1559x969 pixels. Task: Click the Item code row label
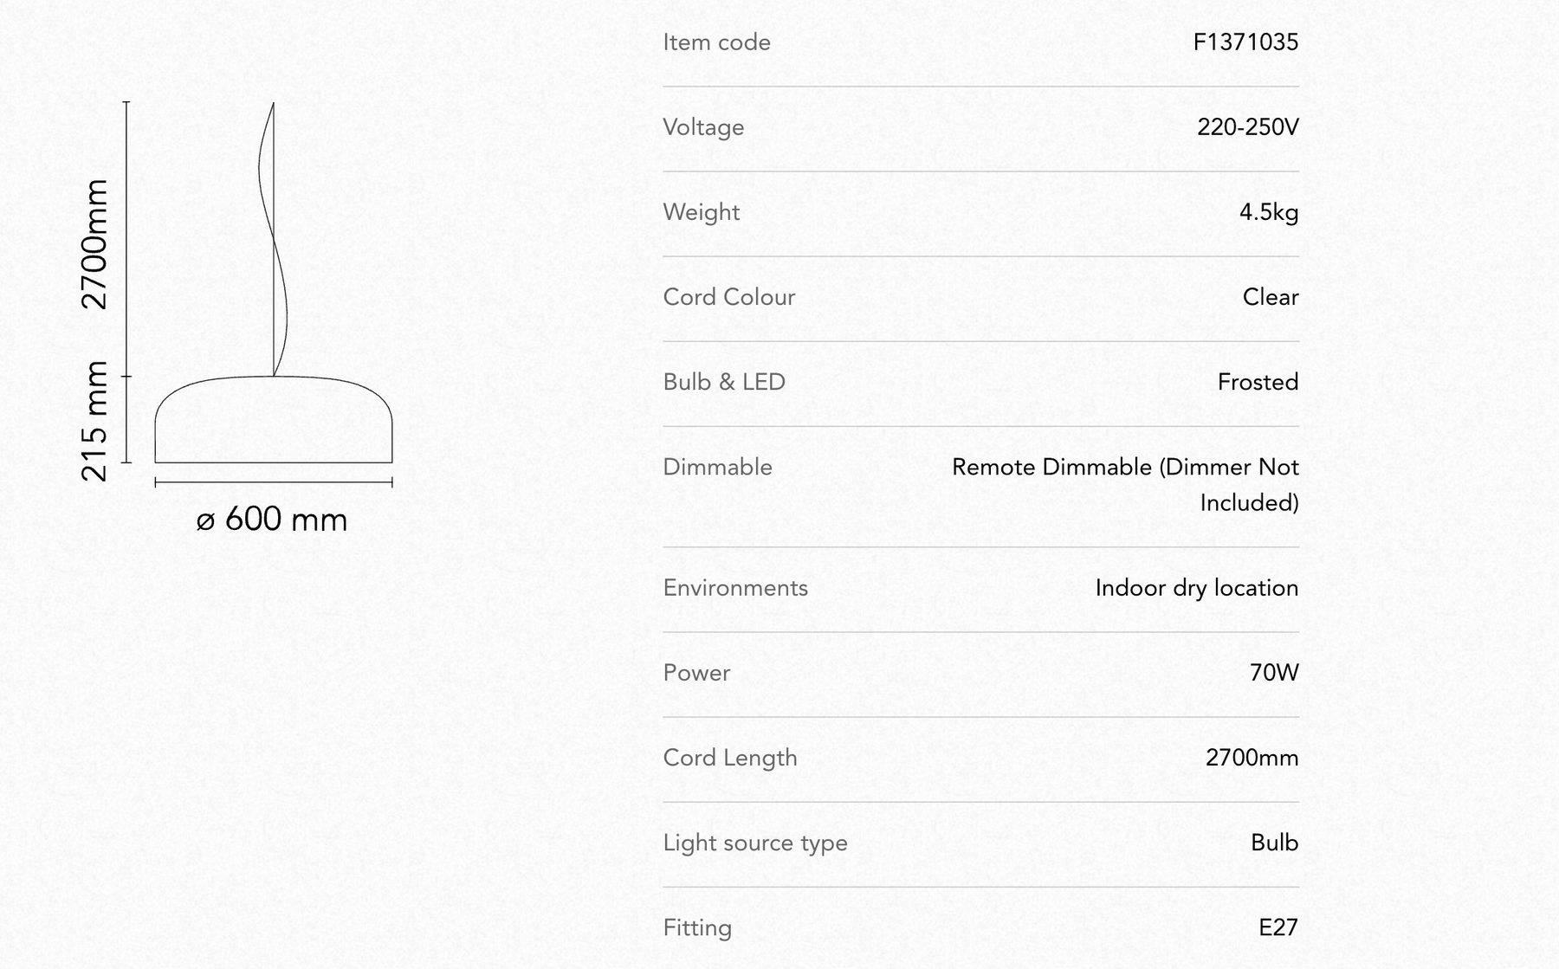[x=716, y=42]
